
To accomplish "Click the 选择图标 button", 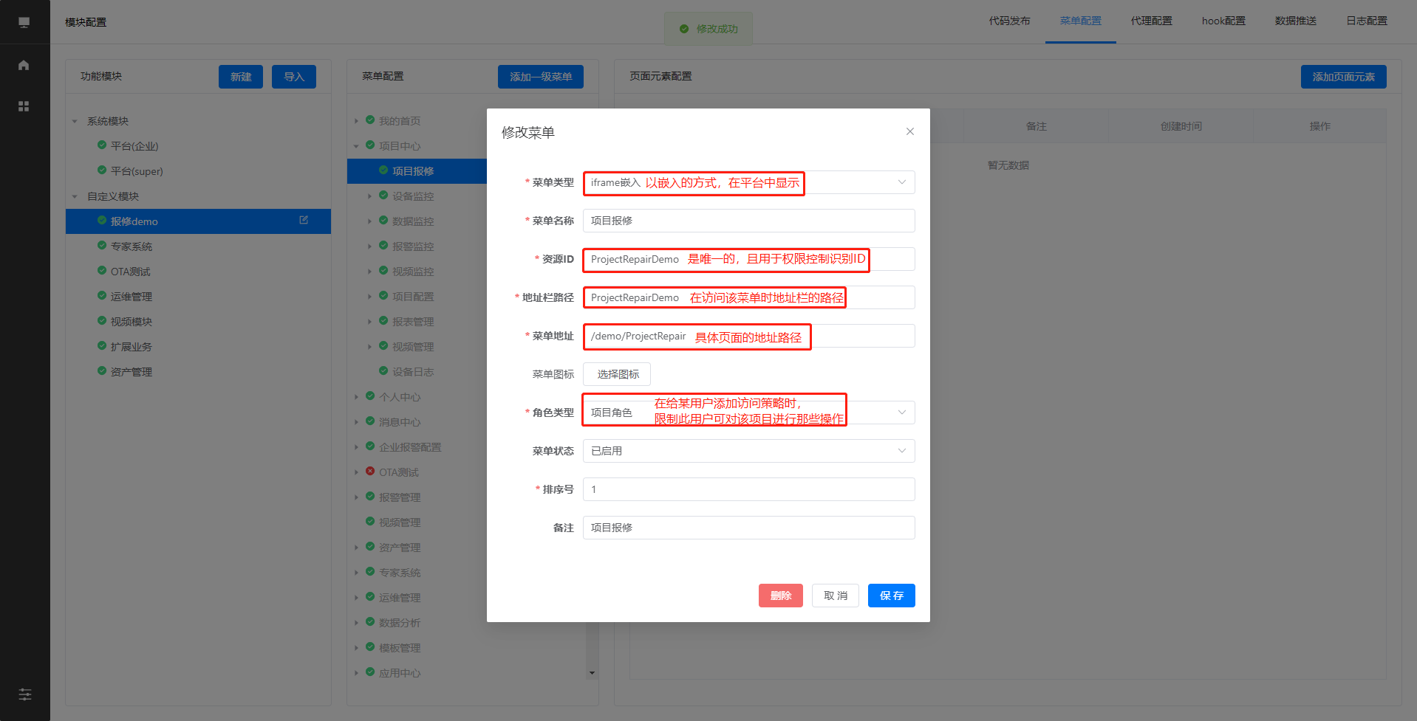I will point(617,374).
